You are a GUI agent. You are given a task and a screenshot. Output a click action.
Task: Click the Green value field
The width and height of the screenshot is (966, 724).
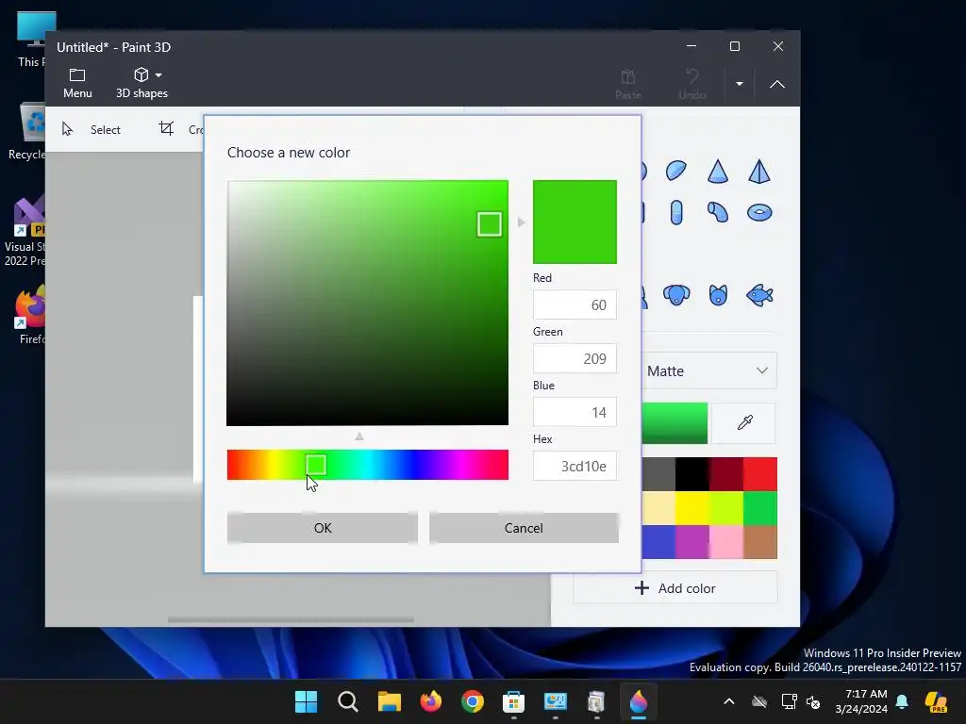pos(575,358)
